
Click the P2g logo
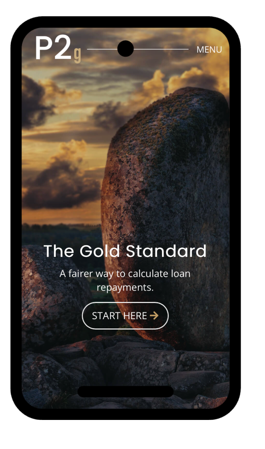[x=58, y=49]
